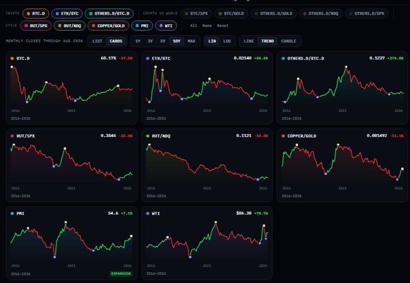Click the pink dot beside RUT/SPX card title
Screen dimensions: 410x283
coord(12,136)
